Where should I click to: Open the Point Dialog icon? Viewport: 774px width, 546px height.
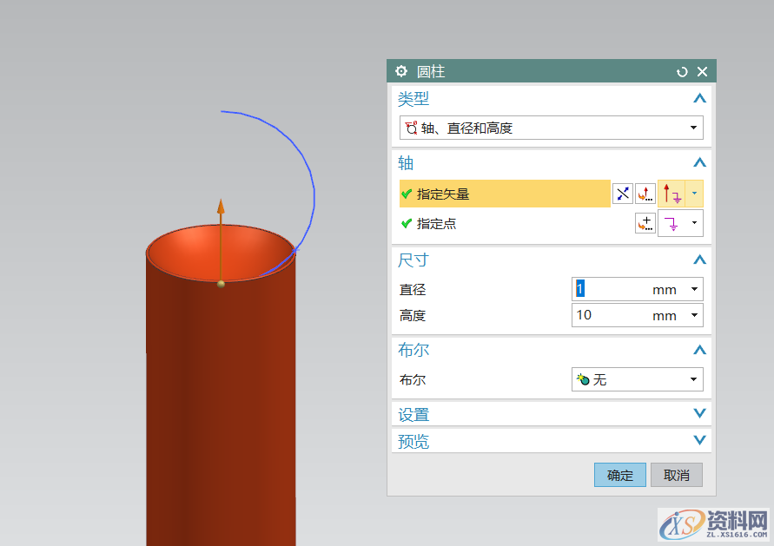click(645, 223)
